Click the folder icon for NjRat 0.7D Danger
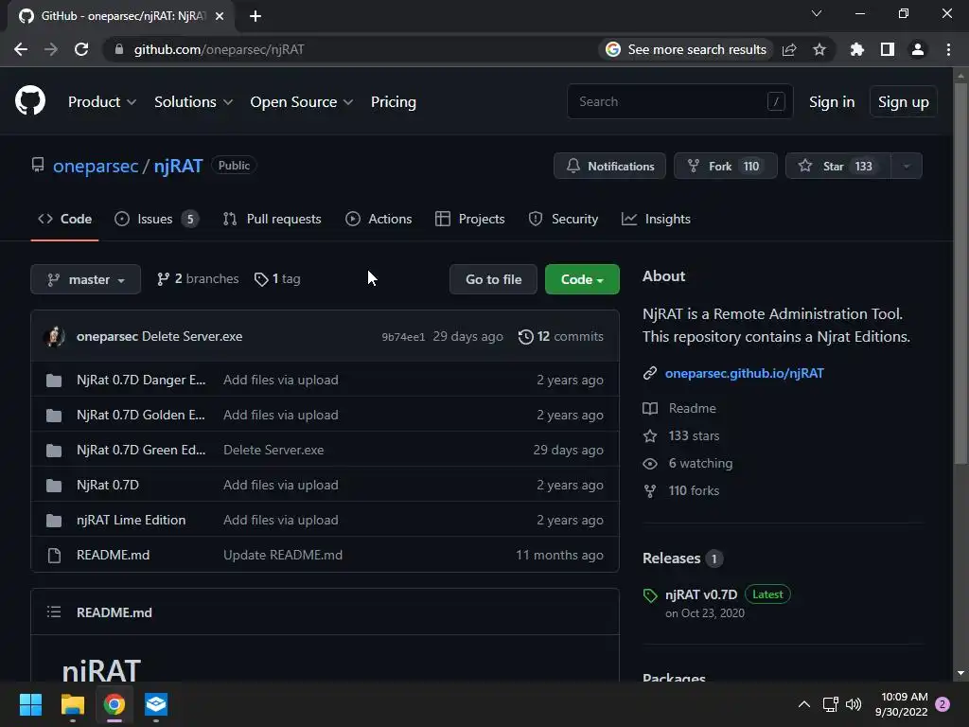Viewport: 969px width, 727px height. point(54,381)
